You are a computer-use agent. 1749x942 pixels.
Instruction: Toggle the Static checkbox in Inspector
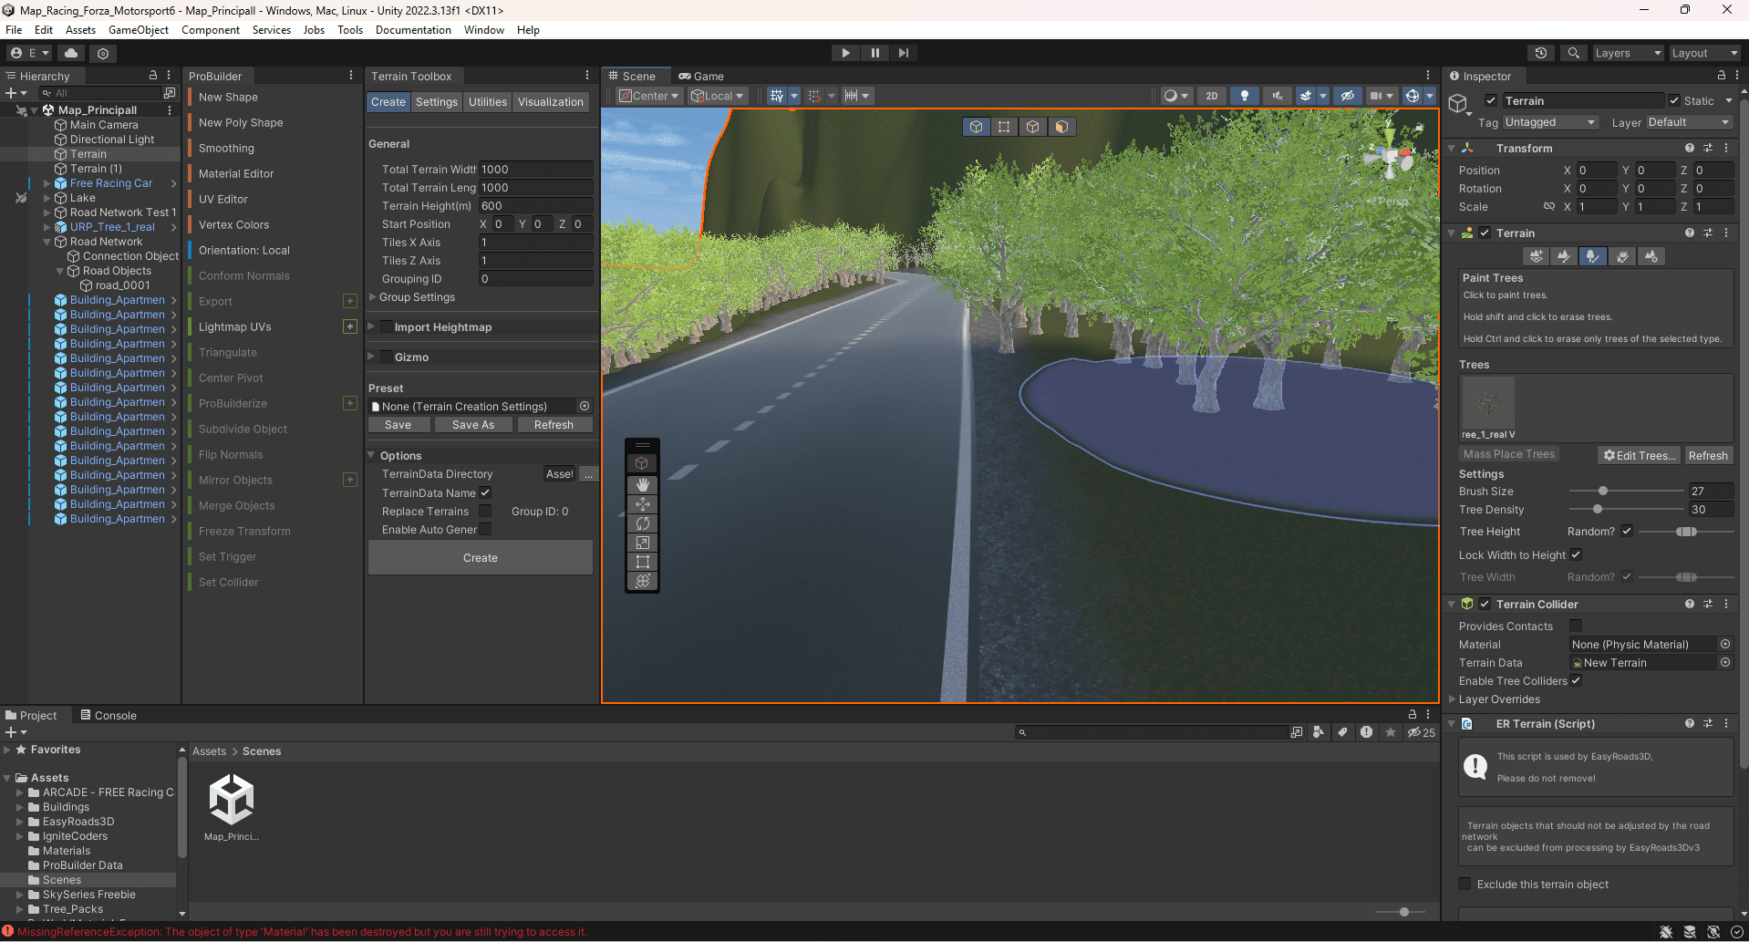(x=1674, y=100)
